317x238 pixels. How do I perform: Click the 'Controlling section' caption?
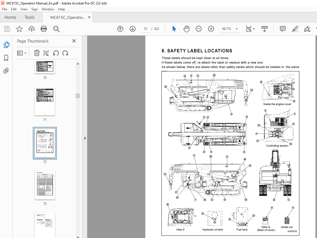[277, 146]
